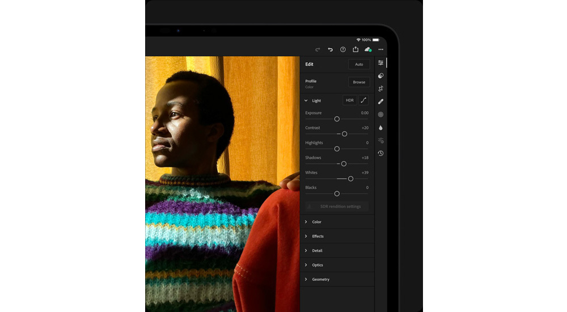Click the Contrast slider handle
The image size is (567, 312).
coord(345,134)
